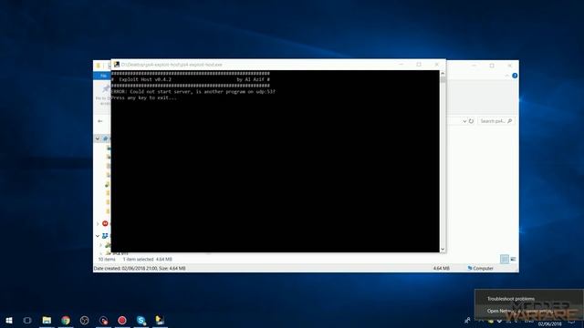Click the folder icon in Explorer title bar
The image size is (584, 328).
[x=99, y=66]
